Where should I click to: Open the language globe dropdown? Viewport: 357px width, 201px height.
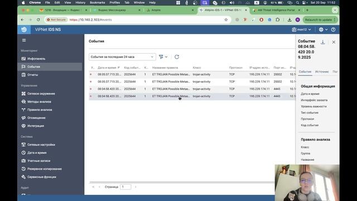tap(323, 30)
